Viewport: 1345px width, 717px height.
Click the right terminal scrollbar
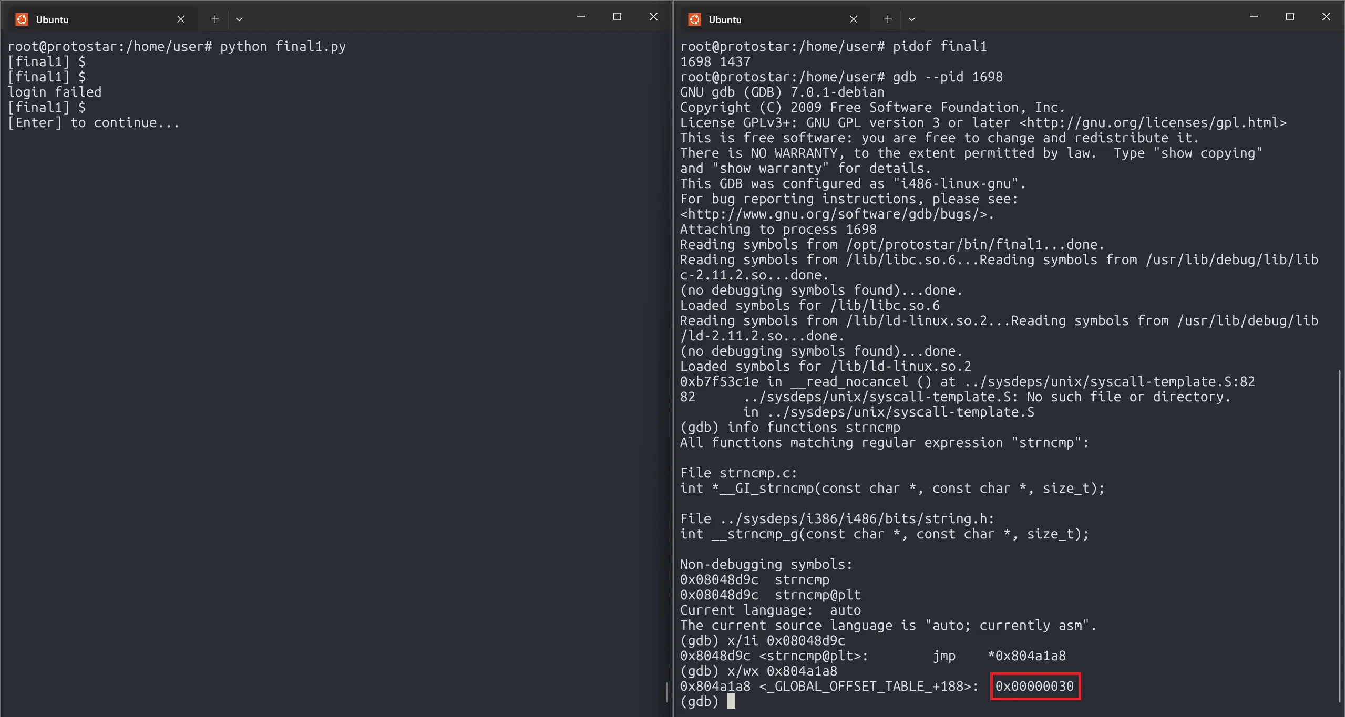[1339, 536]
